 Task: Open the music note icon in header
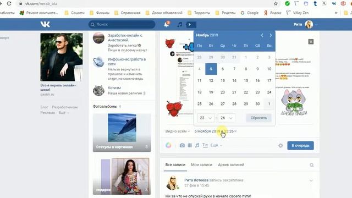tap(180, 24)
